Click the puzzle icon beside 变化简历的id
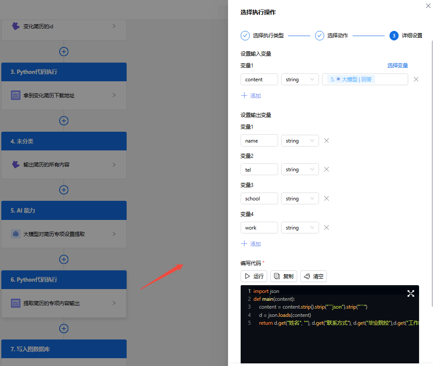The image size is (433, 366). pos(16,26)
